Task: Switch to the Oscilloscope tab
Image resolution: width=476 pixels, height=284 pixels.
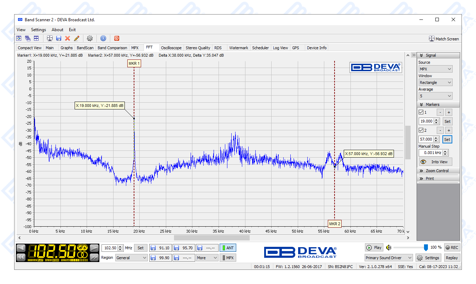Action: click(171, 48)
